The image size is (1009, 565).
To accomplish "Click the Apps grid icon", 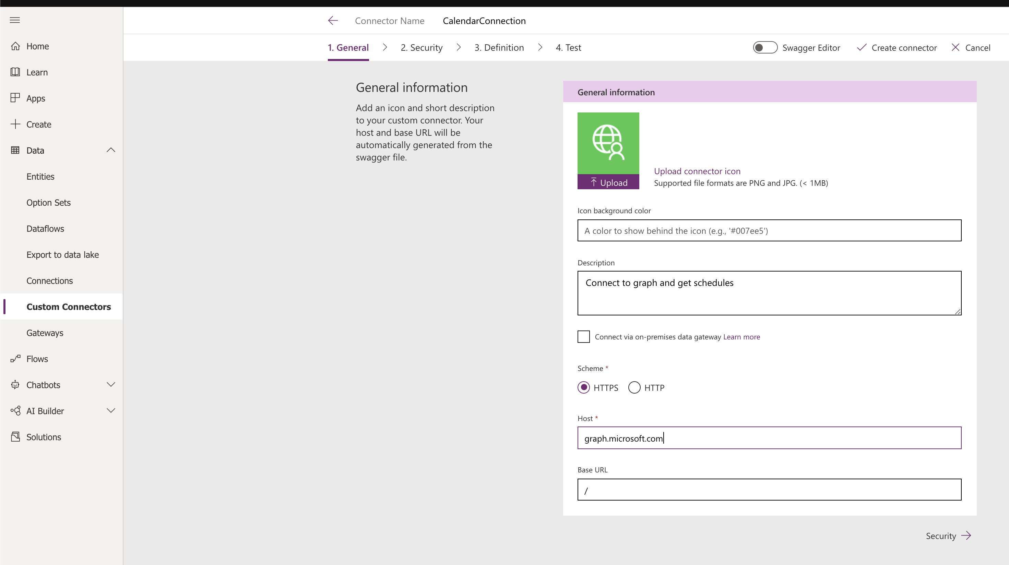I will pos(15,98).
